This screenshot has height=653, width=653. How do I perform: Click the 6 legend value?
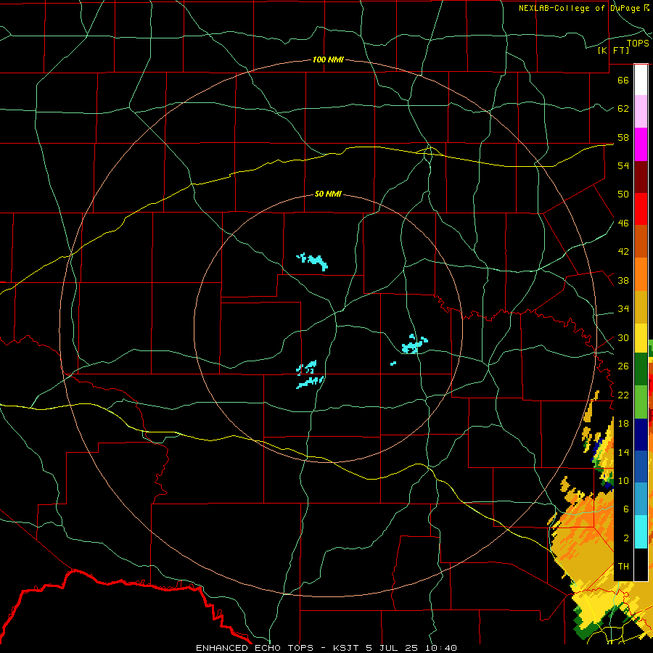coord(626,509)
